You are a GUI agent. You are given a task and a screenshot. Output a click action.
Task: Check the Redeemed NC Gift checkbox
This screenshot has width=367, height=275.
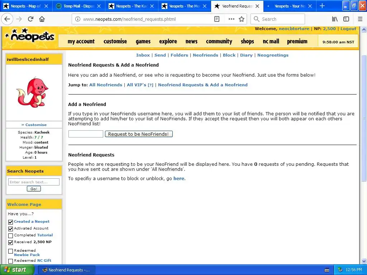(x=10, y=261)
